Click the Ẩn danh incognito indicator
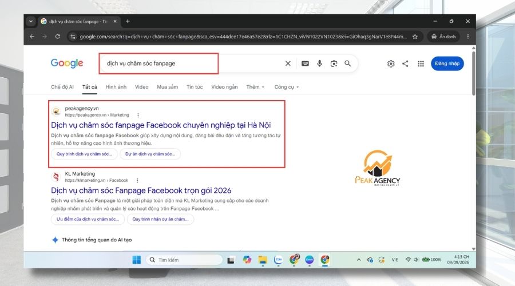 point(443,37)
